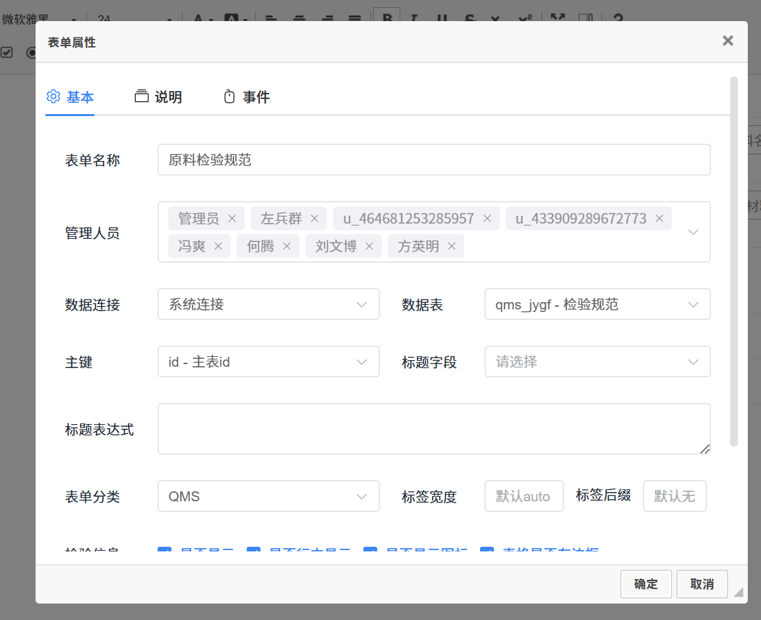This screenshot has height=620, width=761.
Task: Delete the u_433909289672773 tag
Action: (659, 218)
